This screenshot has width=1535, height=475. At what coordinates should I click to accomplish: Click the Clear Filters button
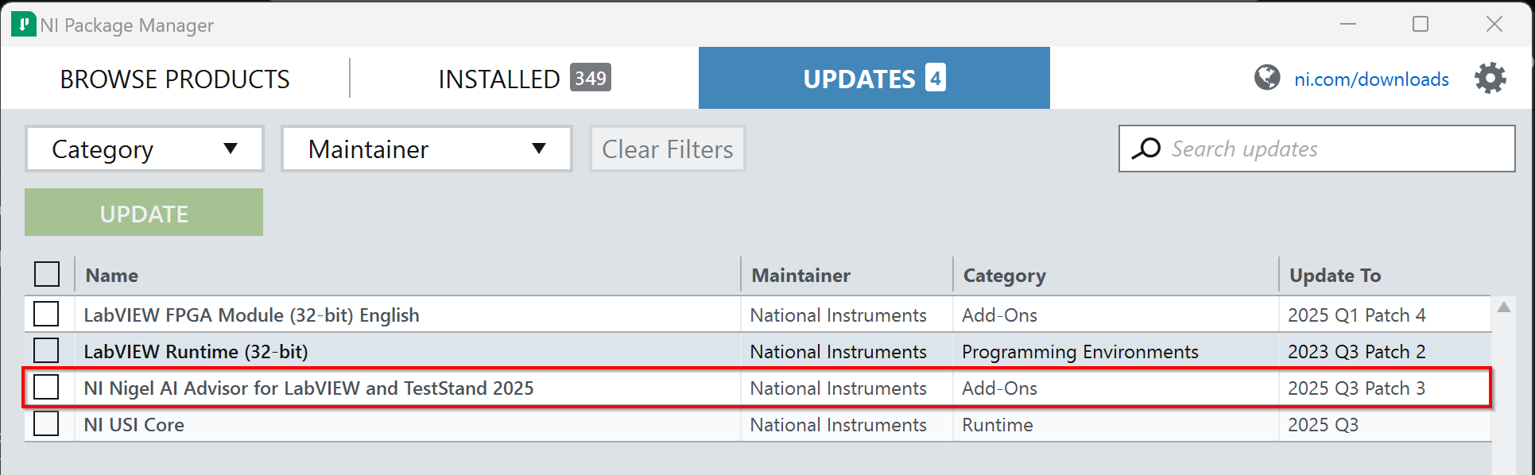coord(667,149)
